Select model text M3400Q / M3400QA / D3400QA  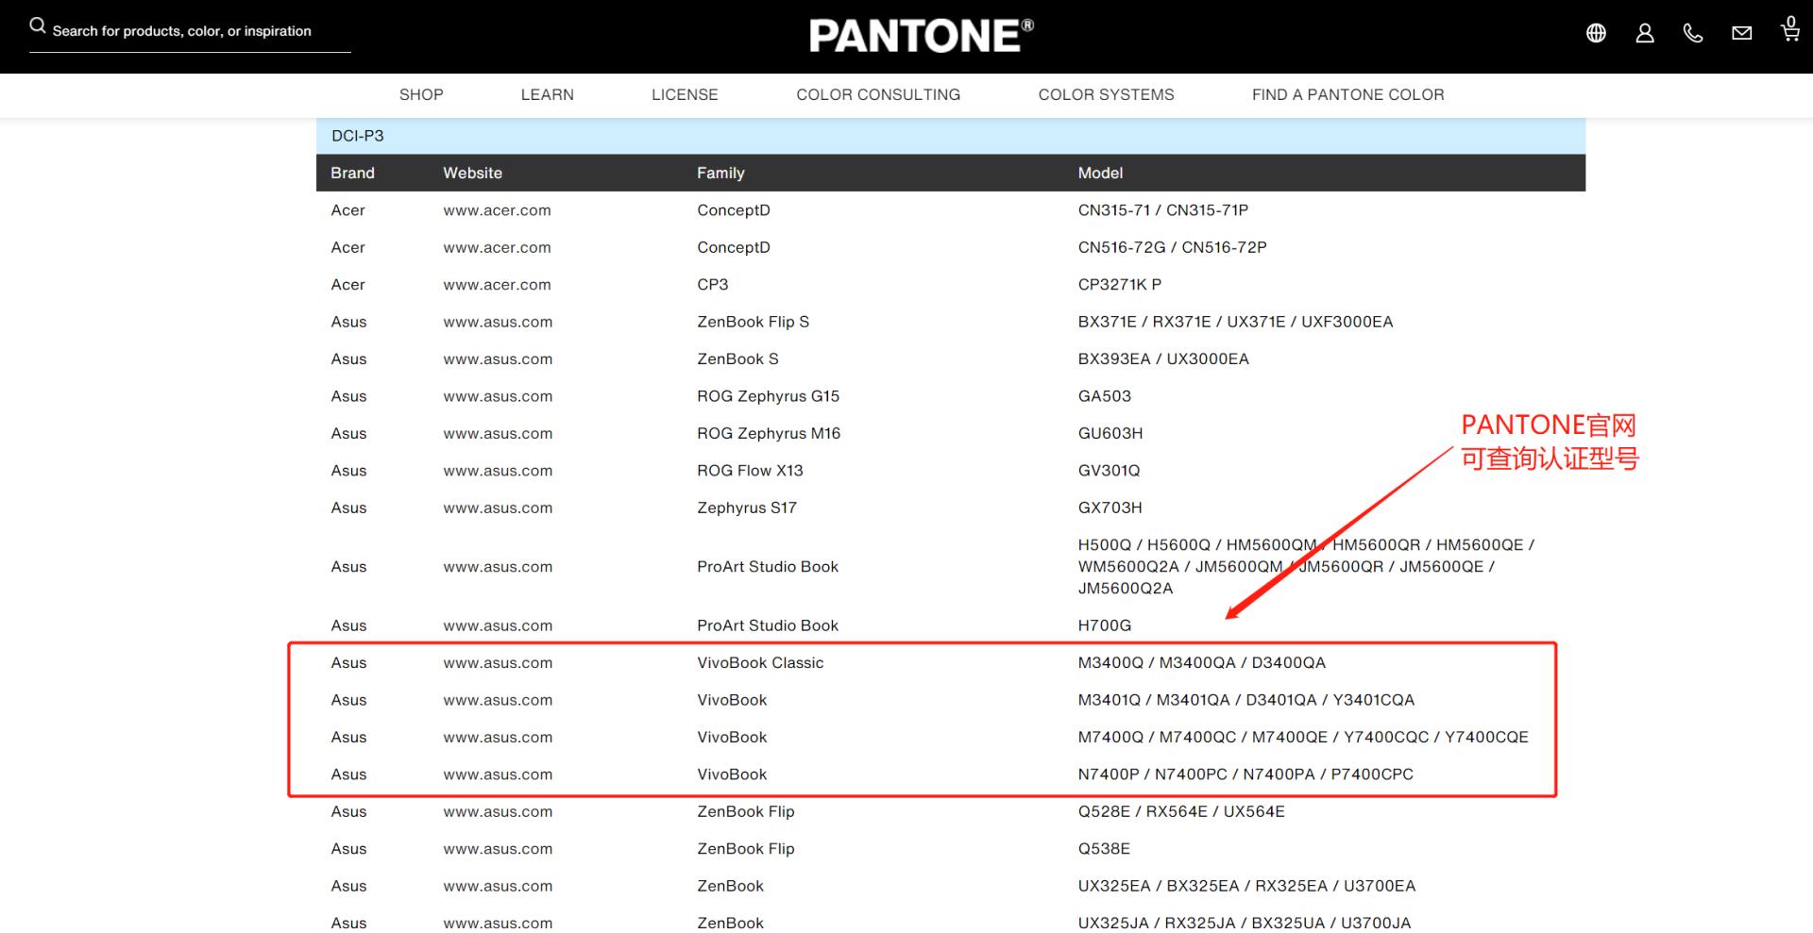(x=1202, y=663)
